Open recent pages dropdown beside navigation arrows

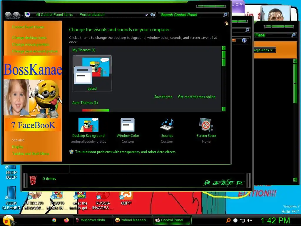22,15
